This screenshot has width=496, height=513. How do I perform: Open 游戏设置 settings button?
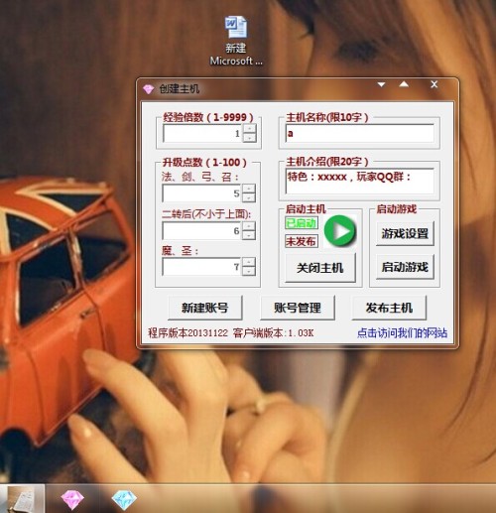pos(405,233)
